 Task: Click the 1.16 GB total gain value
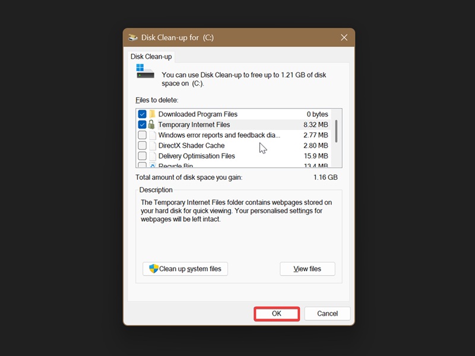[325, 177]
